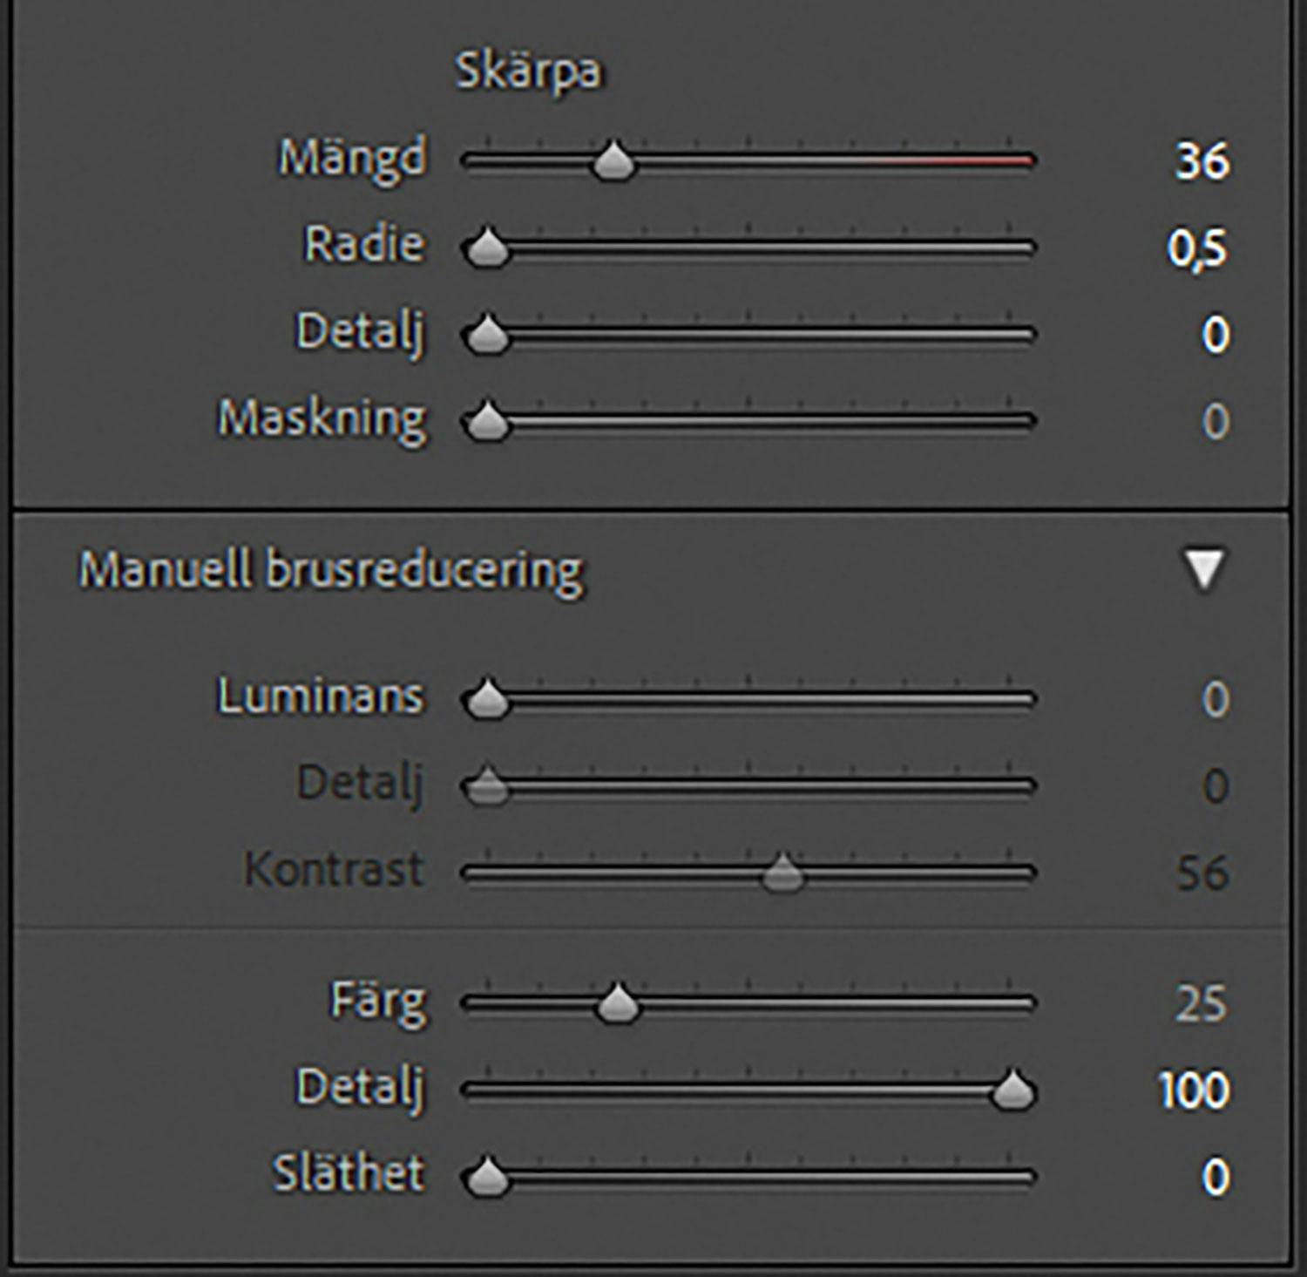The image size is (1307, 1277).
Task: Click the Maskning slider handle
Action: 486,423
